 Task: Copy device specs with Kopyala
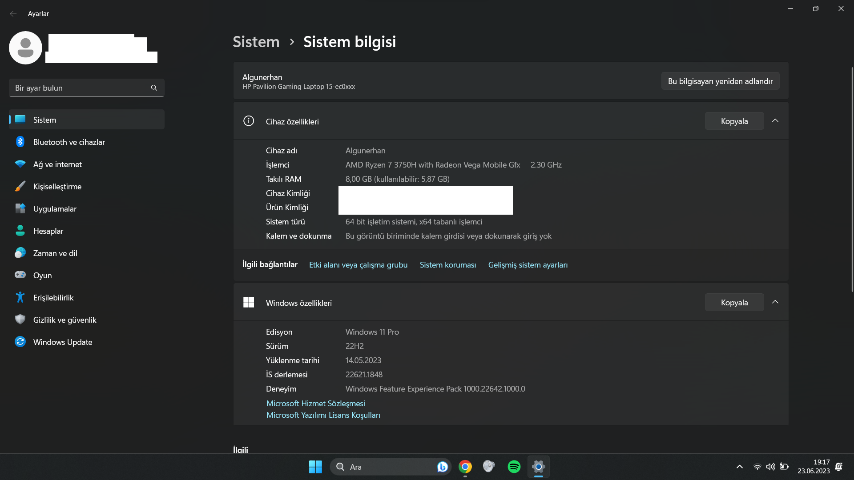click(734, 121)
